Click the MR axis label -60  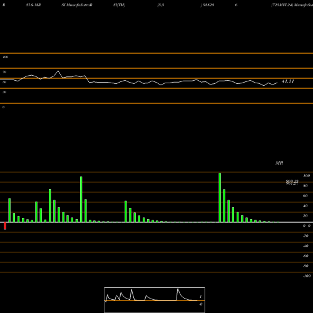click(x=305, y=256)
